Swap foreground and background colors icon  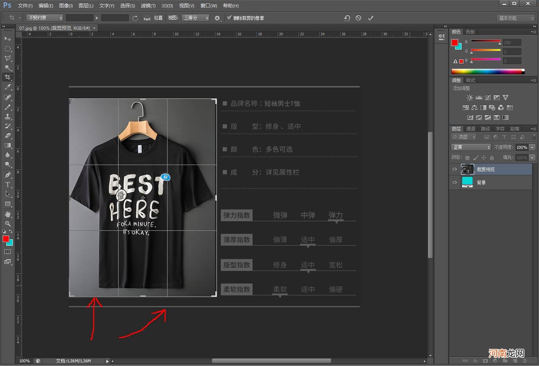pyautogui.click(x=11, y=232)
